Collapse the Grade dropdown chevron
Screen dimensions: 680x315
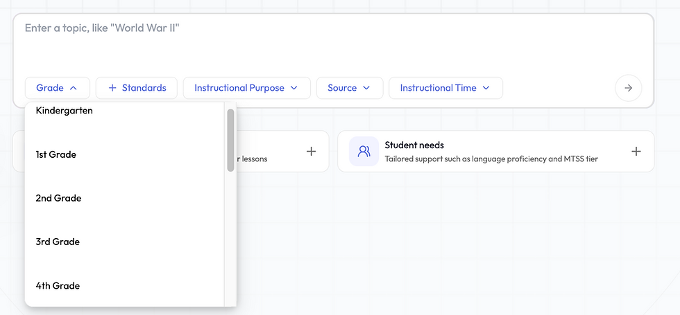coord(74,88)
